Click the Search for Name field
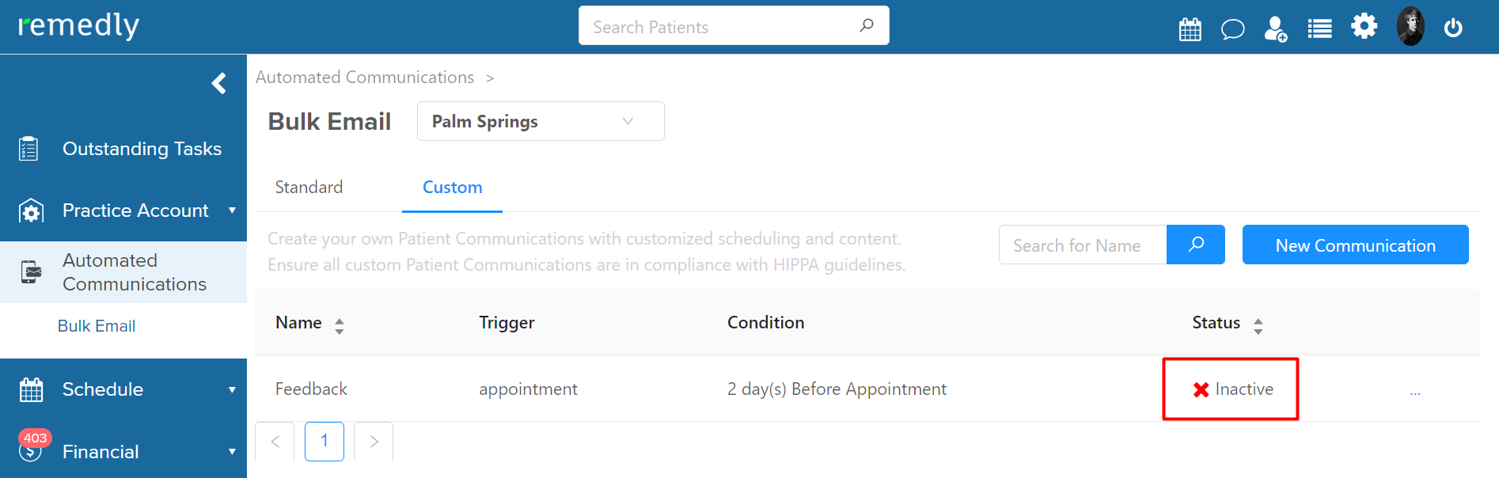The image size is (1499, 478). (1083, 245)
